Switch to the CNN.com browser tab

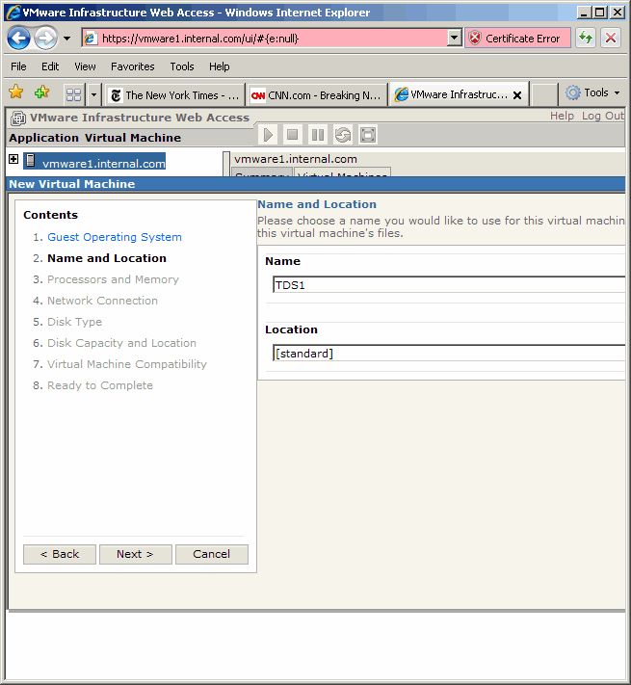pyautogui.click(x=316, y=95)
